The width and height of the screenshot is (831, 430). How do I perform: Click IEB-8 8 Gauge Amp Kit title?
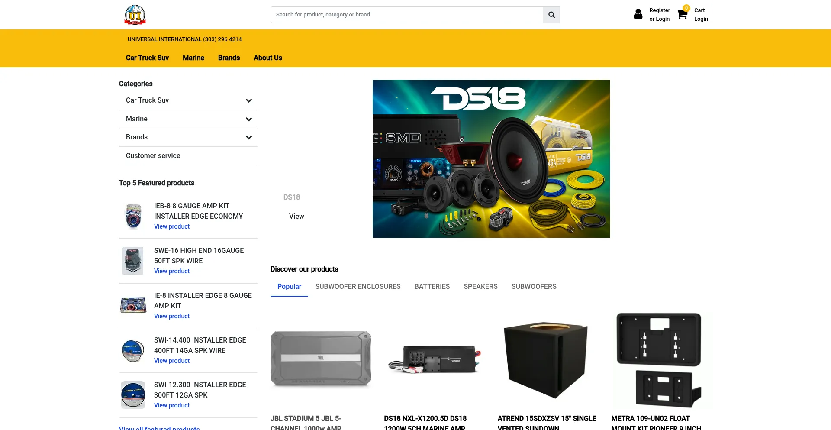click(x=198, y=211)
